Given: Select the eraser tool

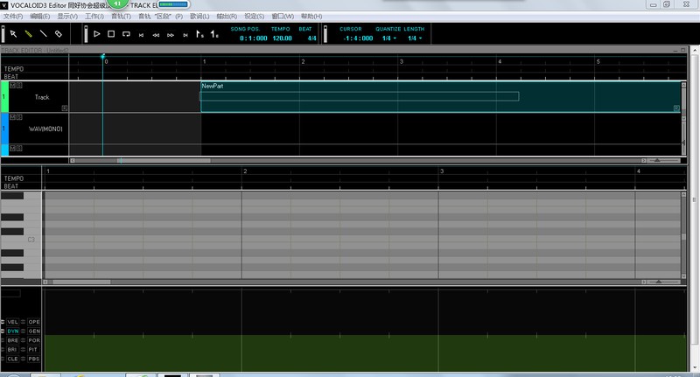Looking at the screenshot, I should tap(58, 34).
